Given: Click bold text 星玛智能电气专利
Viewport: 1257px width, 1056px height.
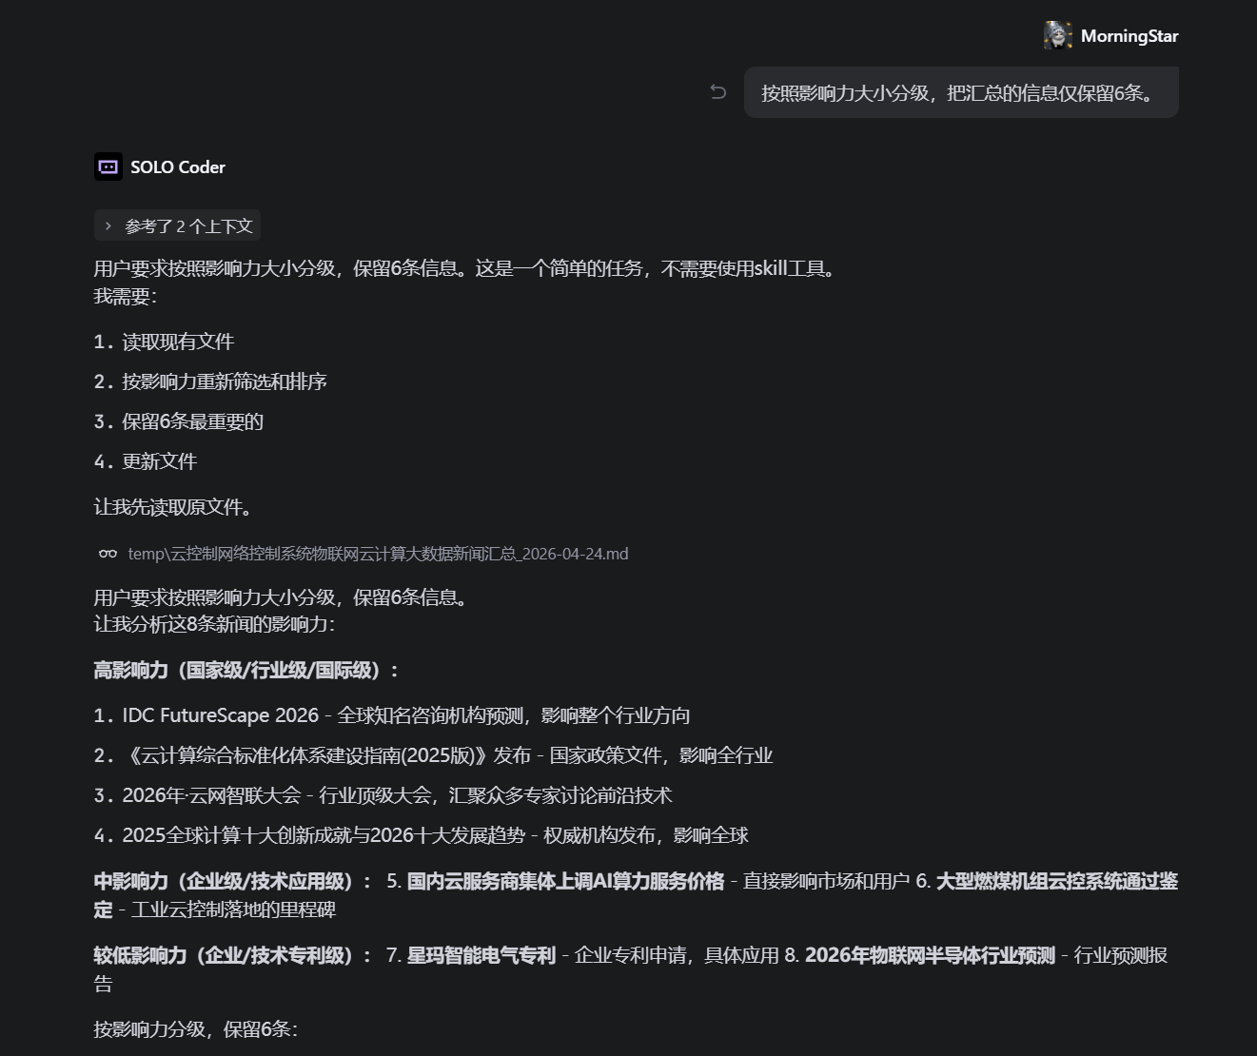Looking at the screenshot, I should 481,956.
